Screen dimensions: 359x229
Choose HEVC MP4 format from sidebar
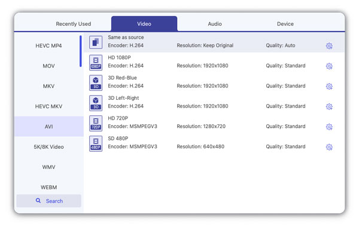(x=48, y=46)
